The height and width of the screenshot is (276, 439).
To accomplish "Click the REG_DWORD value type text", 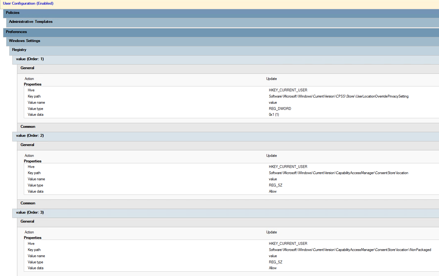I will [x=280, y=109].
